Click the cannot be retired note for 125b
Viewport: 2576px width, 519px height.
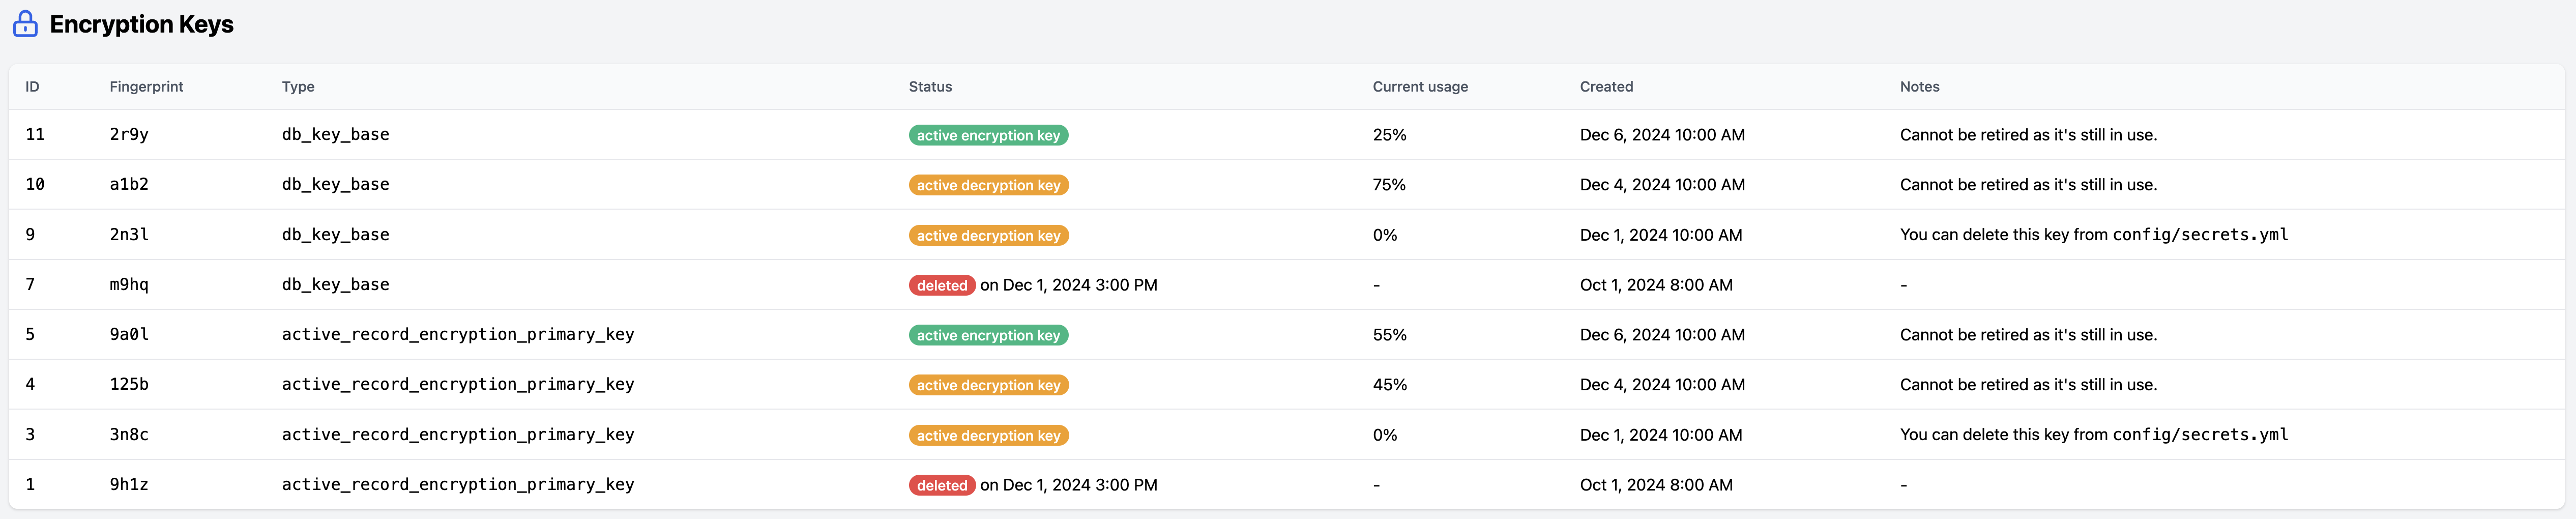(x=2028, y=385)
